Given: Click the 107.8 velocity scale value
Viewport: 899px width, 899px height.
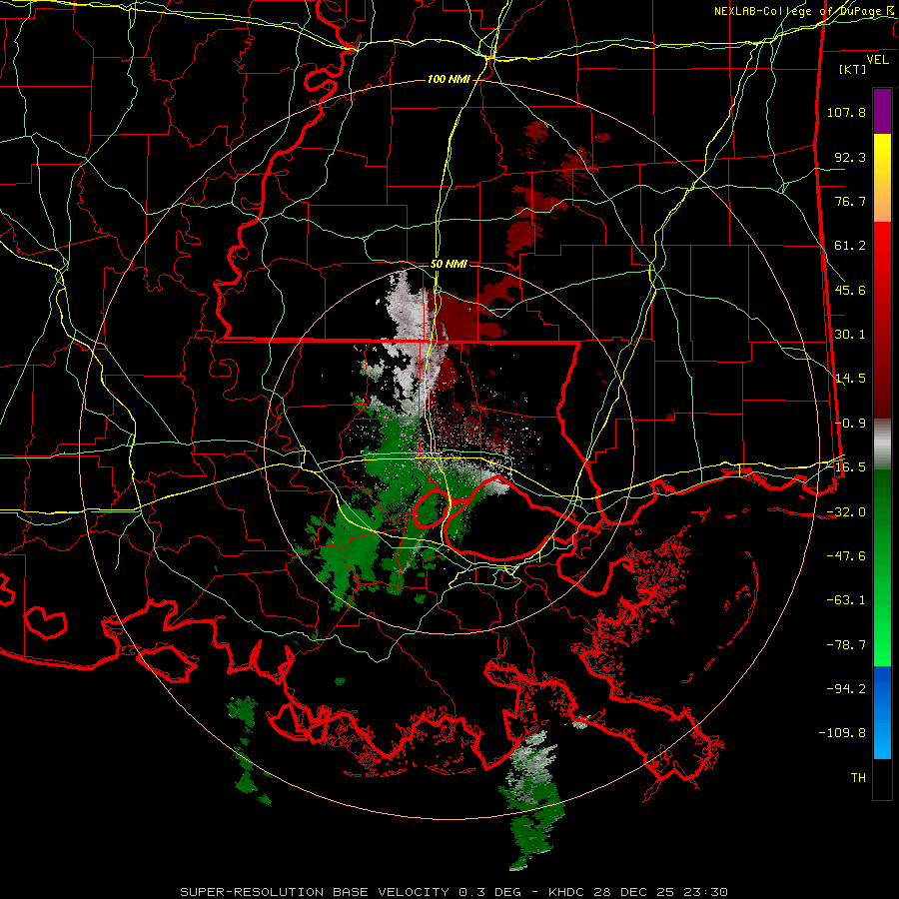Looking at the screenshot, I should point(846,112).
